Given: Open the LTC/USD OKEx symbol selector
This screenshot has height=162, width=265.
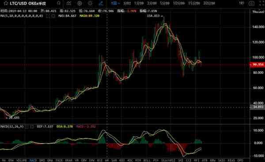Looking at the screenshot, I should (28, 3).
